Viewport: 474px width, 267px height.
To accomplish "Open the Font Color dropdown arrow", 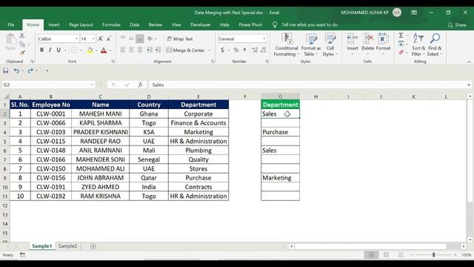I will pyautogui.click(x=110, y=50).
